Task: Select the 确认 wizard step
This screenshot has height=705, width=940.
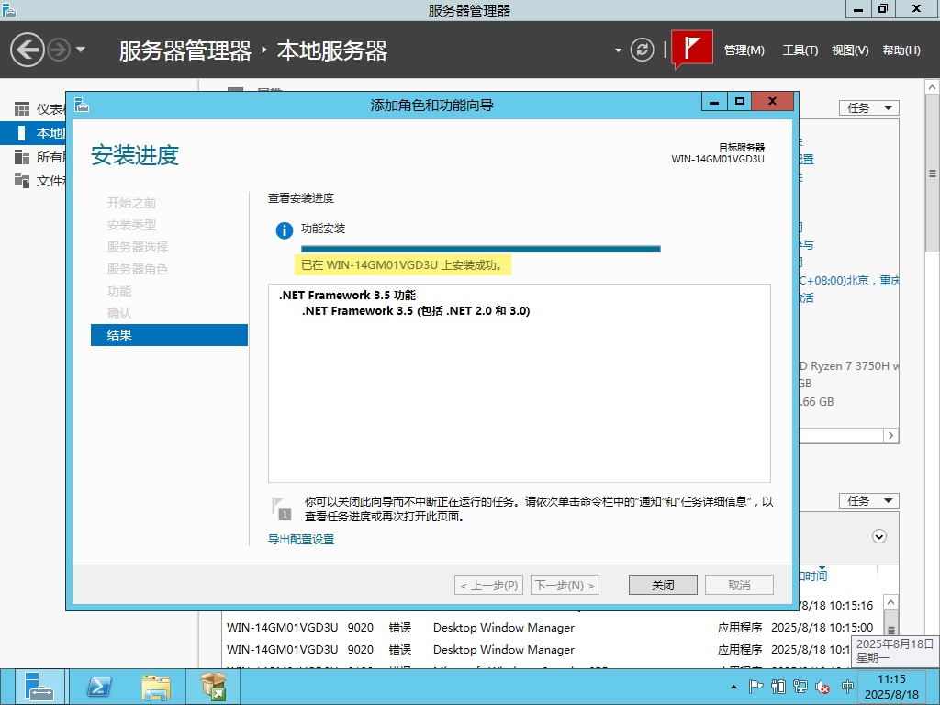Action: point(119,313)
